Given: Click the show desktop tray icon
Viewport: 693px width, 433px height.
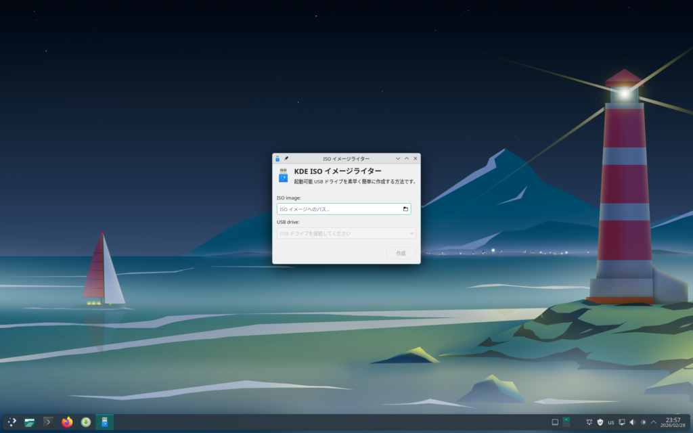Looking at the screenshot, I should [555, 422].
